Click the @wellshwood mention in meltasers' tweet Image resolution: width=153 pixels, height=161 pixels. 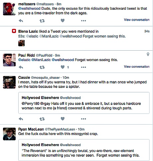tap(29, 8)
